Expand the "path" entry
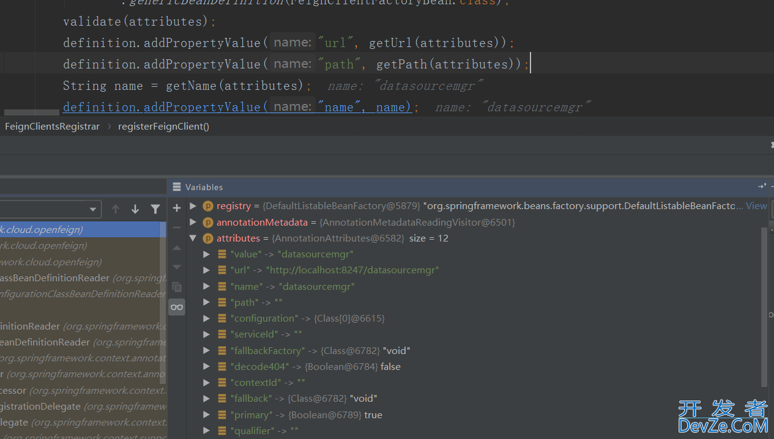Image resolution: width=774 pixels, height=439 pixels. click(207, 303)
